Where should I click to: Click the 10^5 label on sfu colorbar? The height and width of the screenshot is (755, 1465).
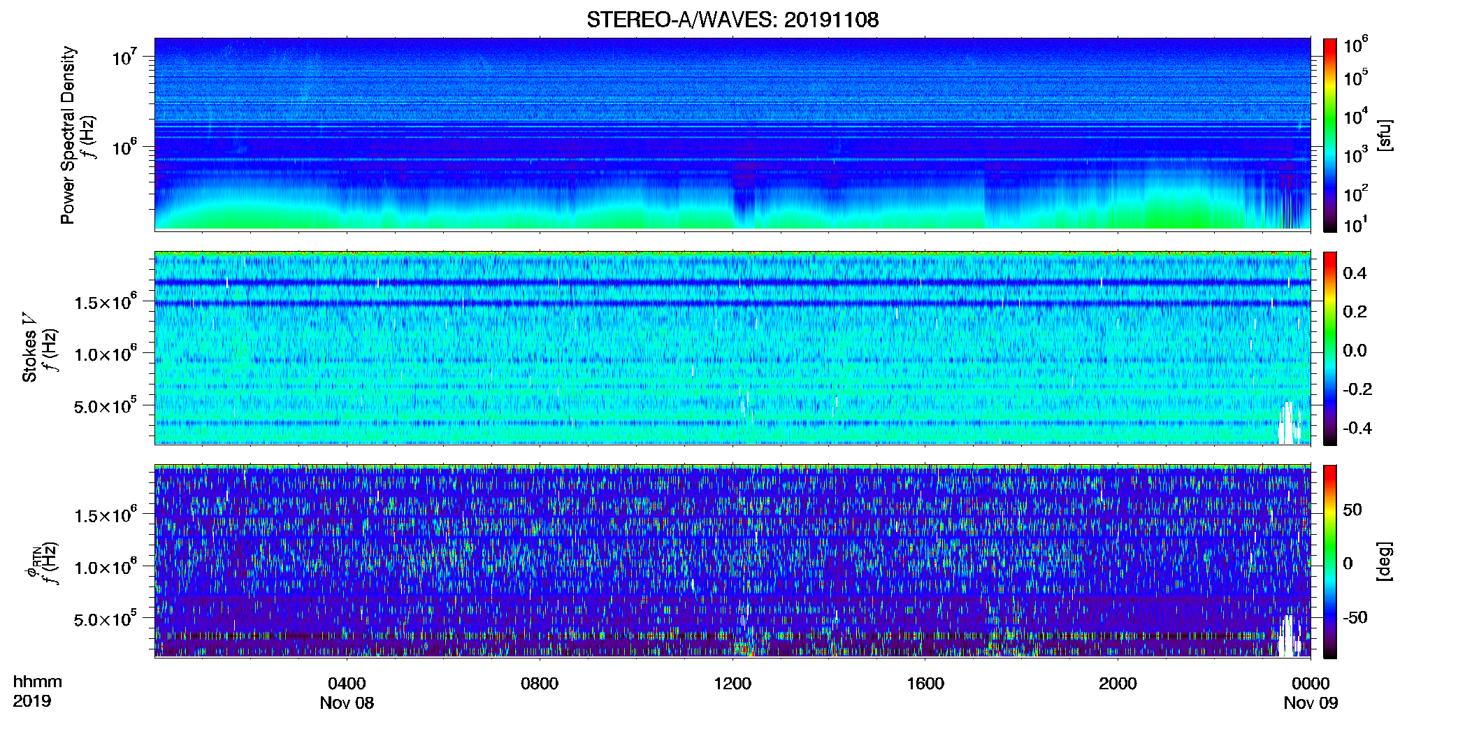pyautogui.click(x=1356, y=78)
